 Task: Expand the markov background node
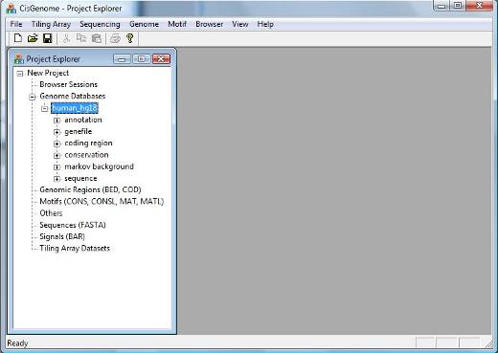(57, 167)
